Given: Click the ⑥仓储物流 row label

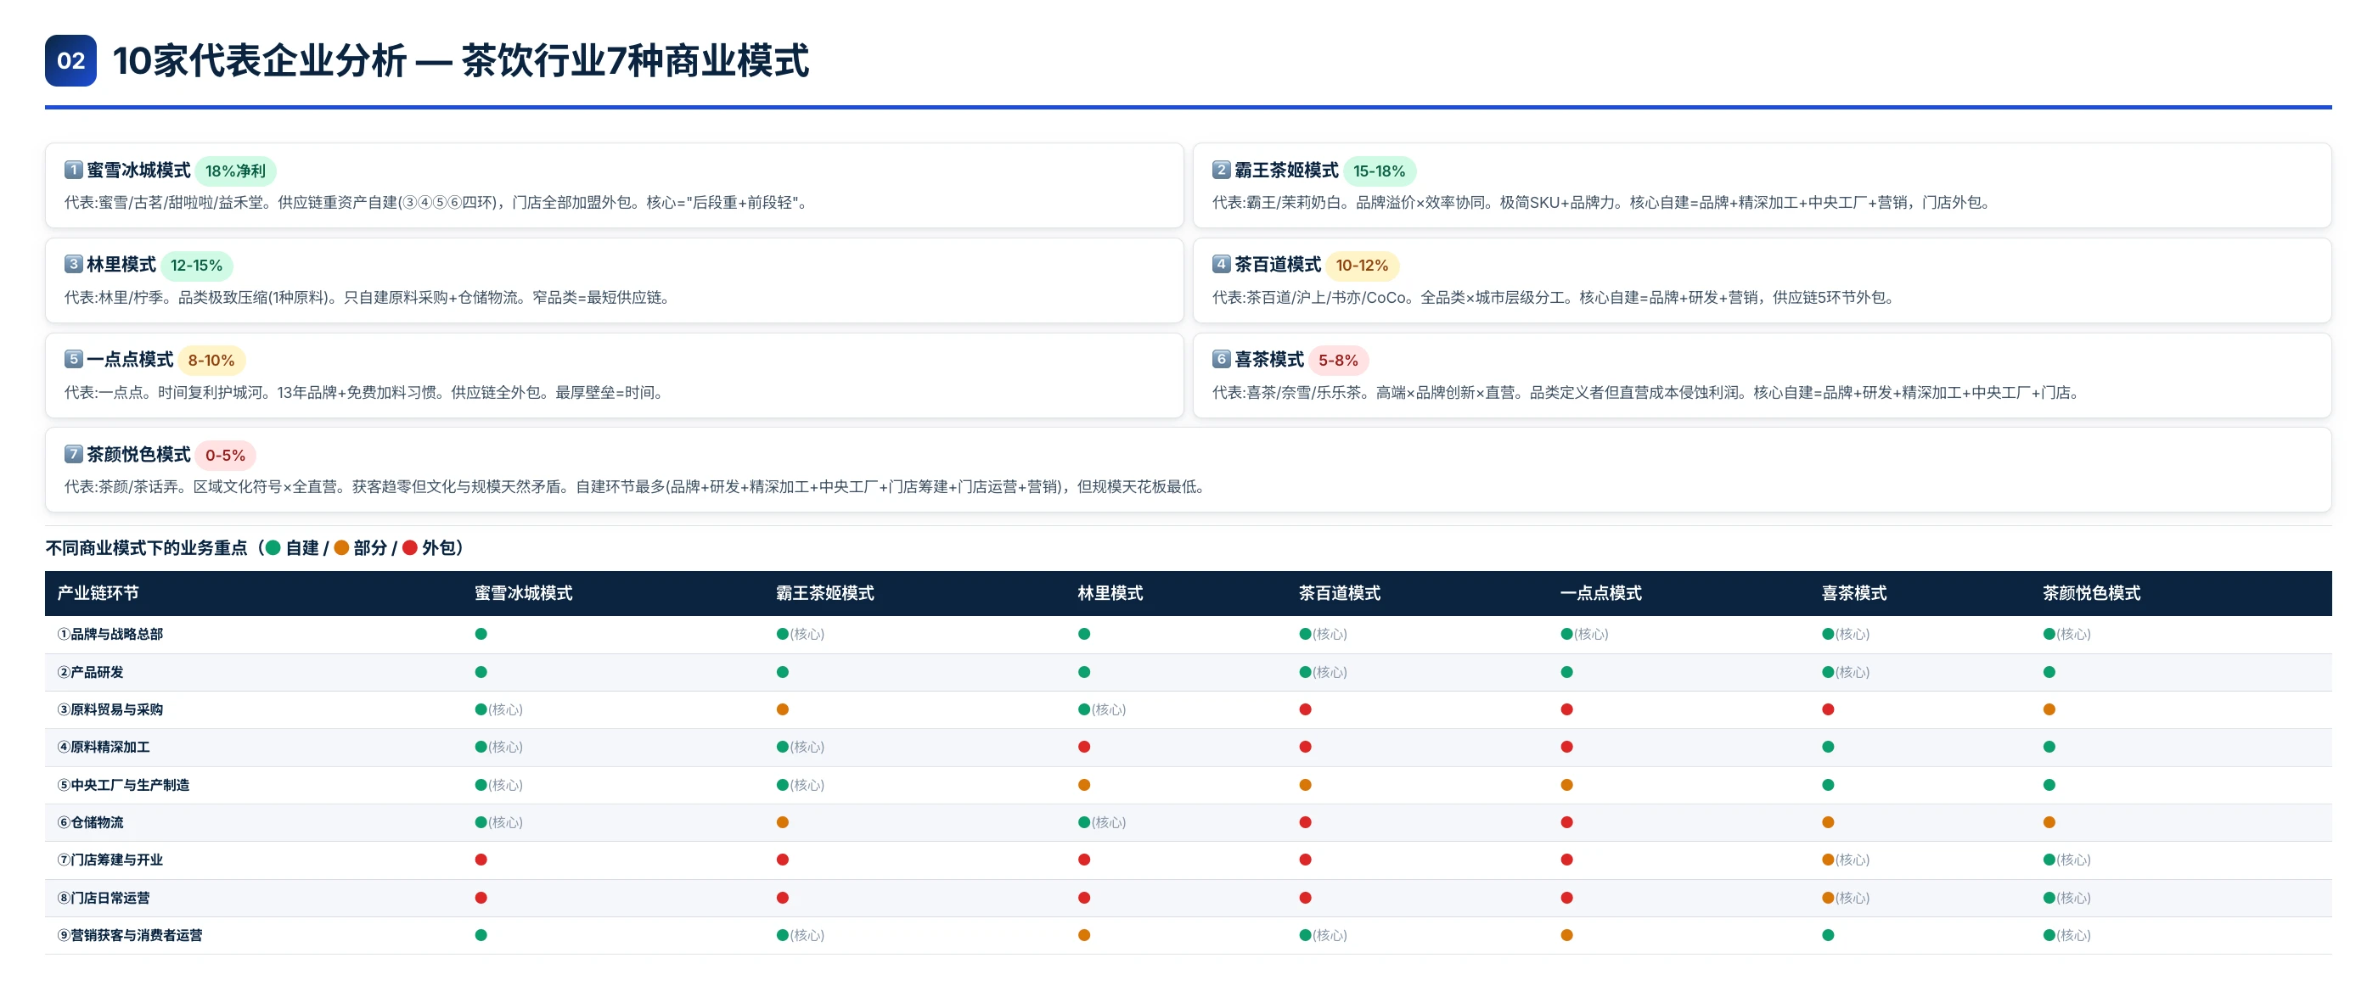Looking at the screenshot, I should [90, 822].
